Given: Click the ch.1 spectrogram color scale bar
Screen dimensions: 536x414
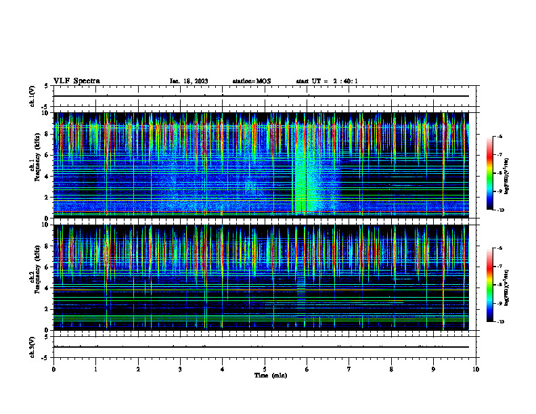Looking at the screenshot, I should [490, 173].
